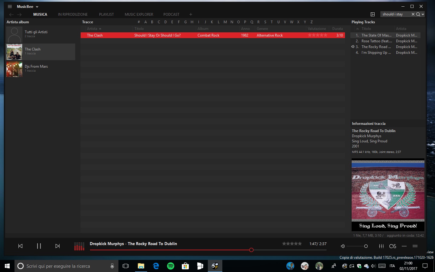
Task: Select Djs From Mars artist
Action: pyautogui.click(x=40, y=69)
